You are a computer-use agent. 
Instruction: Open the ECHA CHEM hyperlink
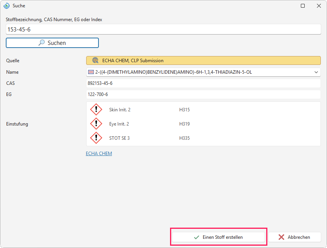coord(99,153)
